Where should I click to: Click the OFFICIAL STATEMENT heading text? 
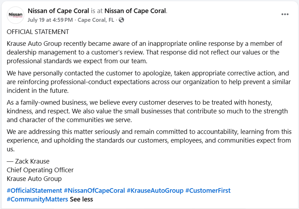point(38,32)
